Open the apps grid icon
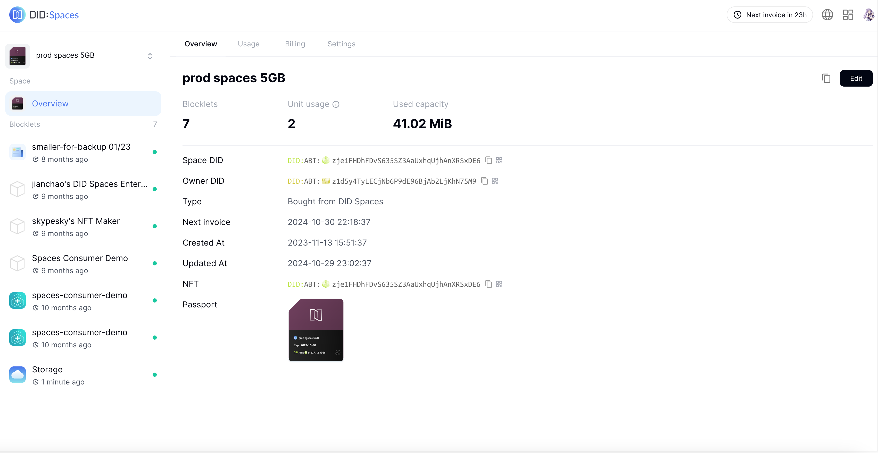The image size is (878, 453). [848, 15]
